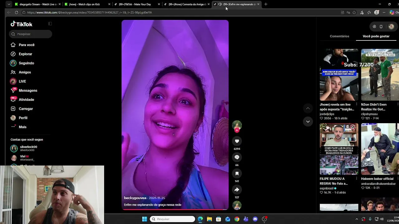Collapse the TikTok sidebar with the panel toggle

(x=50, y=24)
